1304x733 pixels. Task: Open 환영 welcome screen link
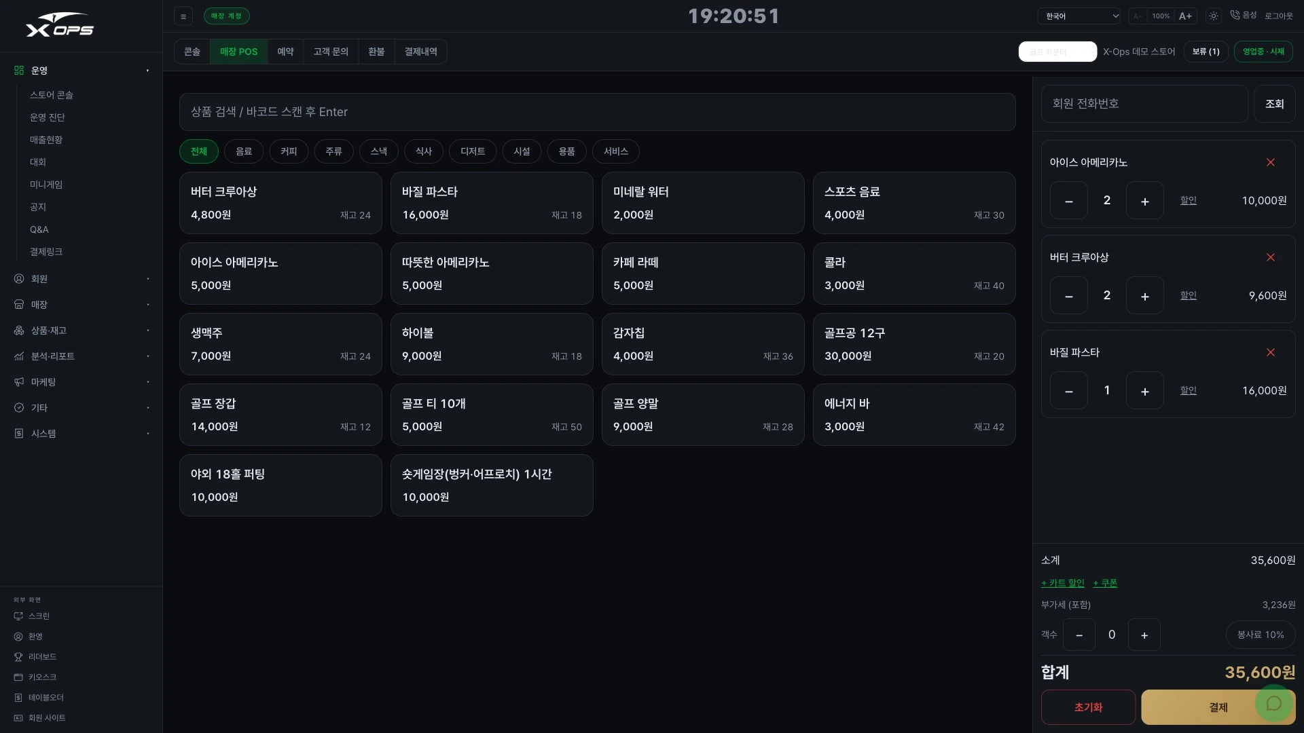29,637
